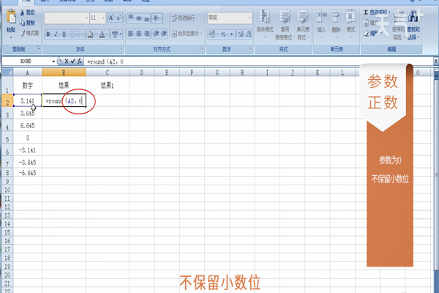
Task: Select column C header
Action: pyautogui.click(x=108, y=73)
